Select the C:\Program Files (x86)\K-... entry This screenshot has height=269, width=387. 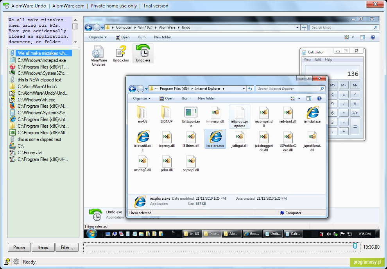(x=43, y=159)
